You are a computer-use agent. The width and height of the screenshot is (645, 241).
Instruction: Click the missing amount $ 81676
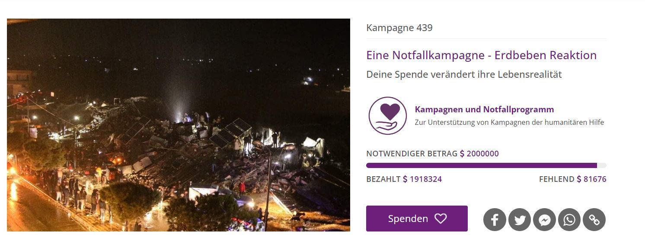click(591, 179)
